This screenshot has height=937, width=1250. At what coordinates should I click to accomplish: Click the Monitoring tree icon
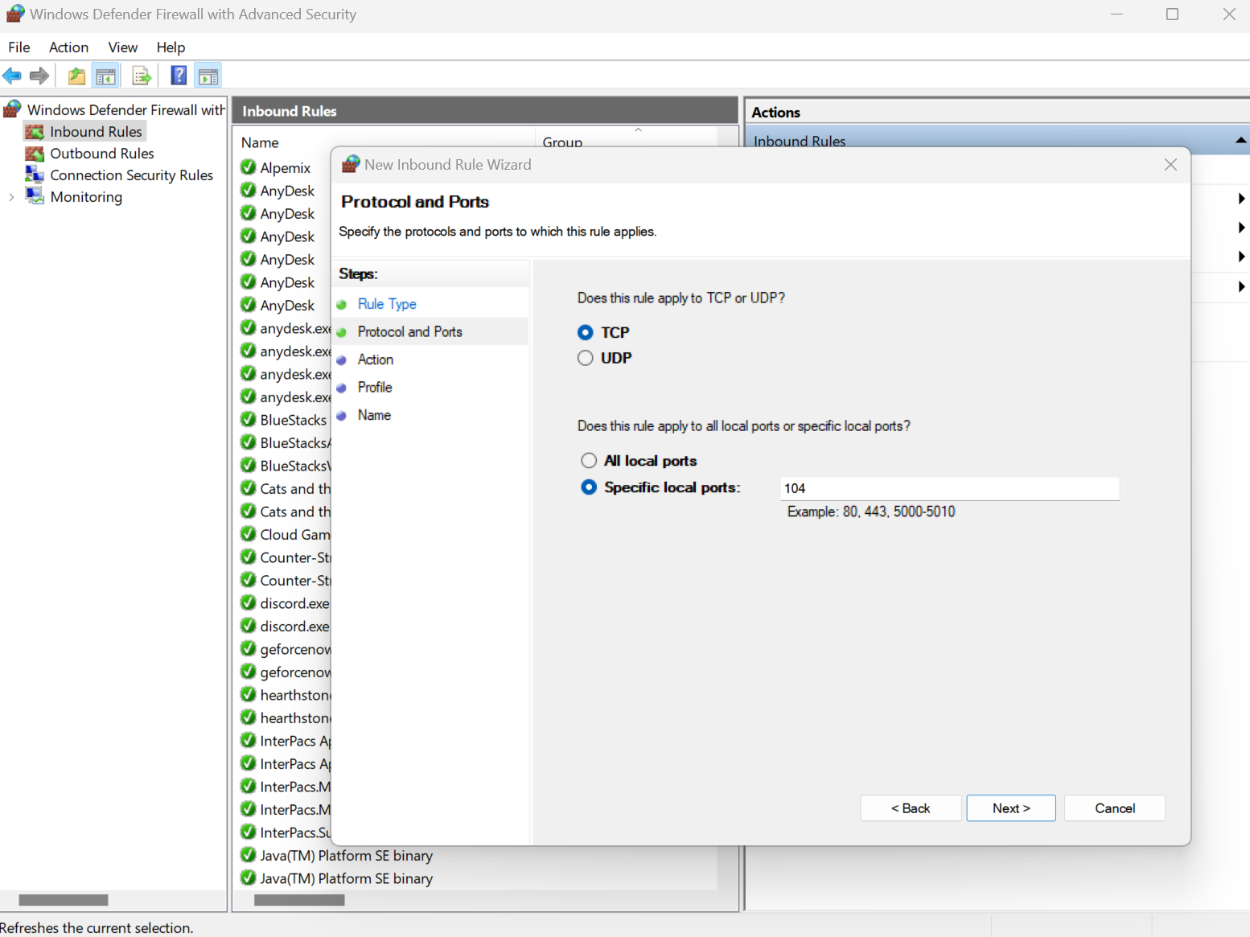(35, 197)
